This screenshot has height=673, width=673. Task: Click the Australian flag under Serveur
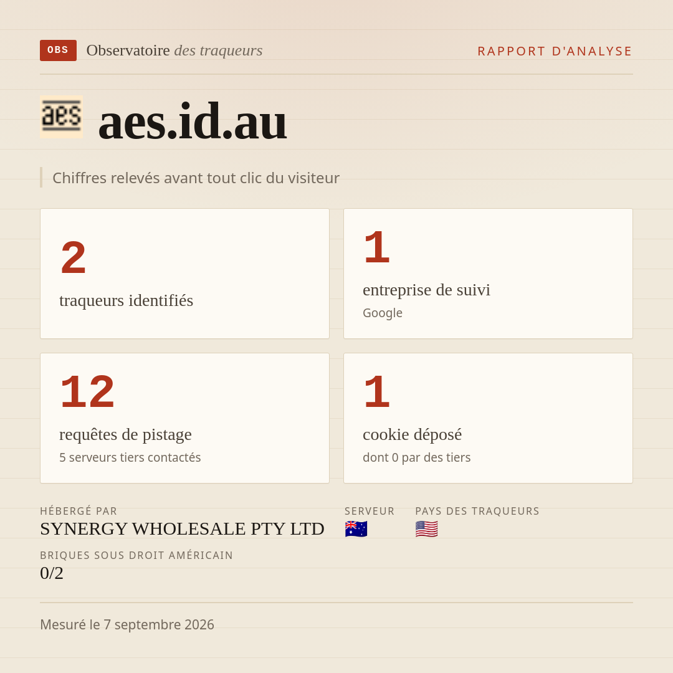356,529
